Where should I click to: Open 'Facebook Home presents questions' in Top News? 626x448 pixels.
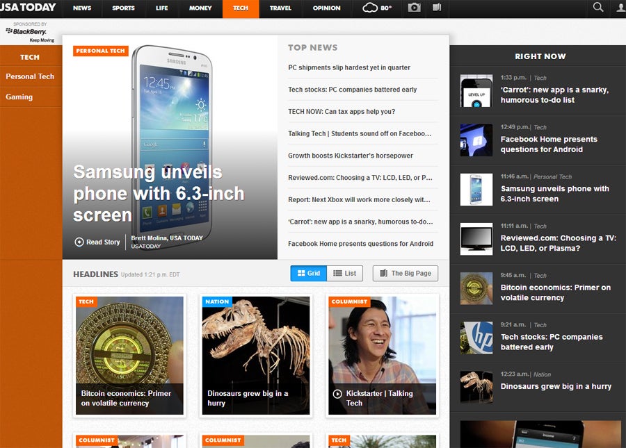point(360,244)
